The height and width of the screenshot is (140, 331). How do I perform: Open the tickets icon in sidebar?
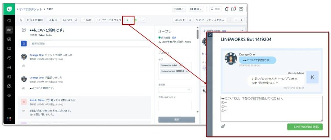9,30
